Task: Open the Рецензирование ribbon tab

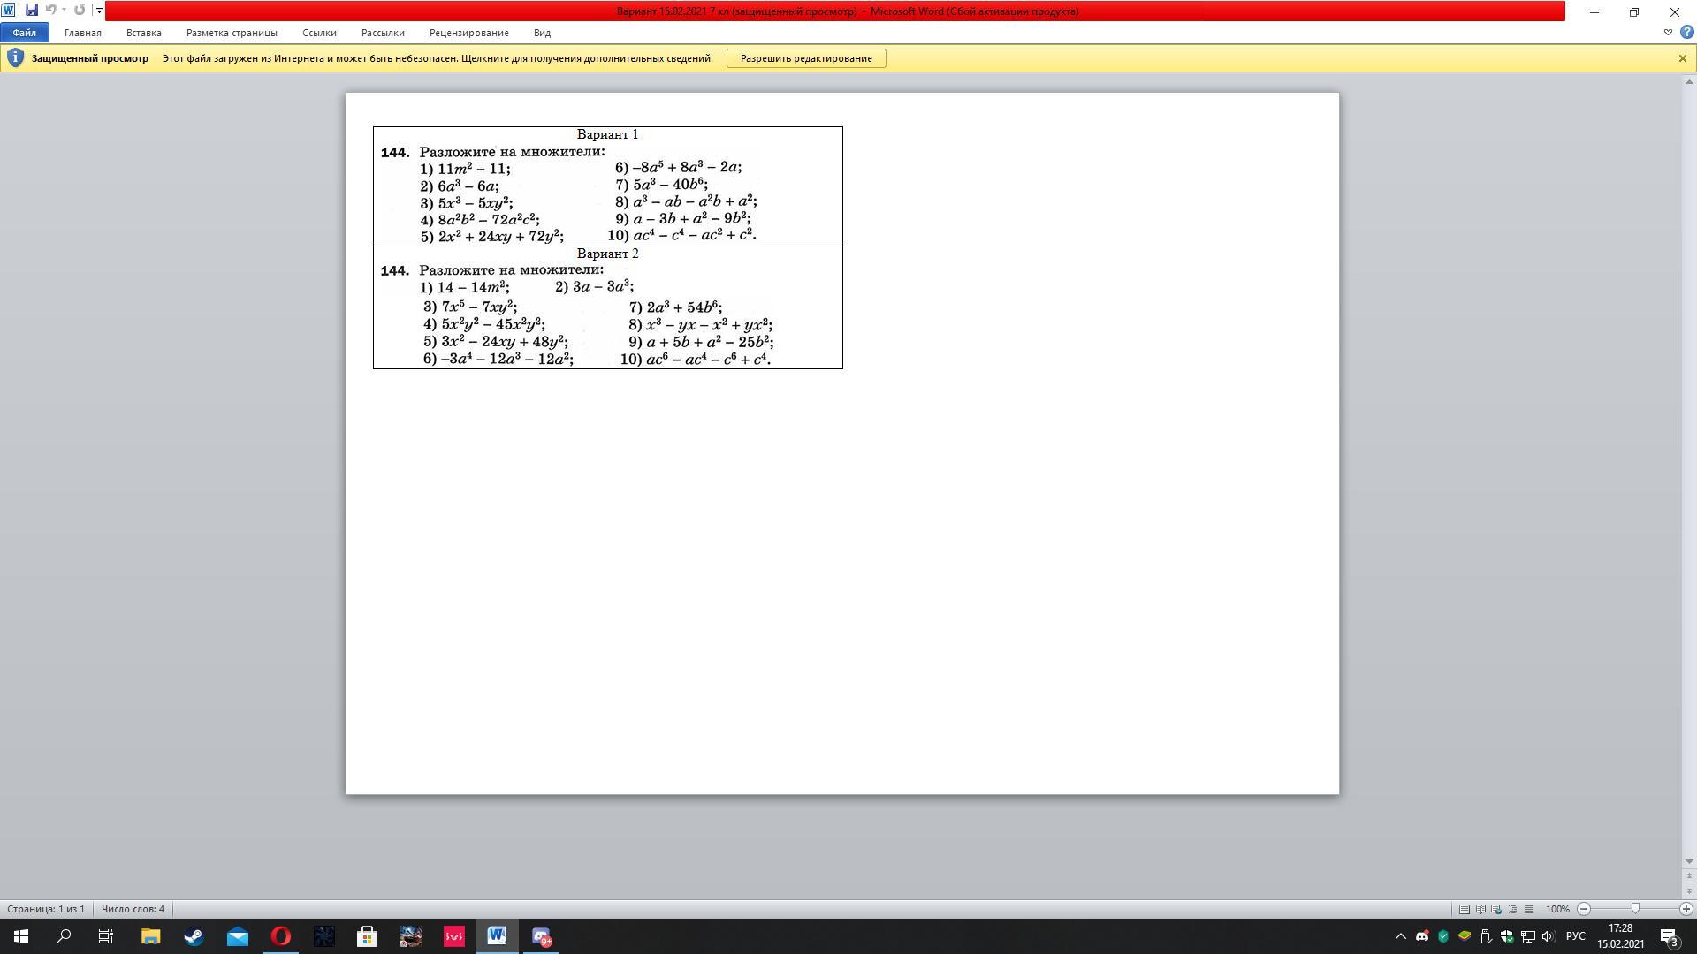Action: [468, 33]
